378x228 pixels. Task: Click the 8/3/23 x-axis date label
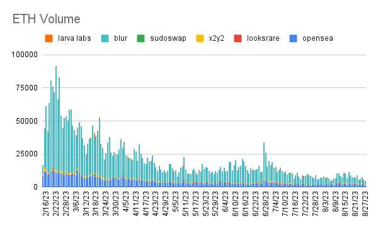point(326,202)
